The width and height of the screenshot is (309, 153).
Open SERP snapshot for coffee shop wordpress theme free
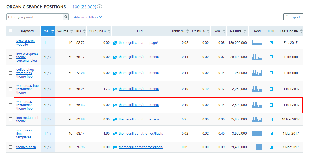click(x=271, y=73)
